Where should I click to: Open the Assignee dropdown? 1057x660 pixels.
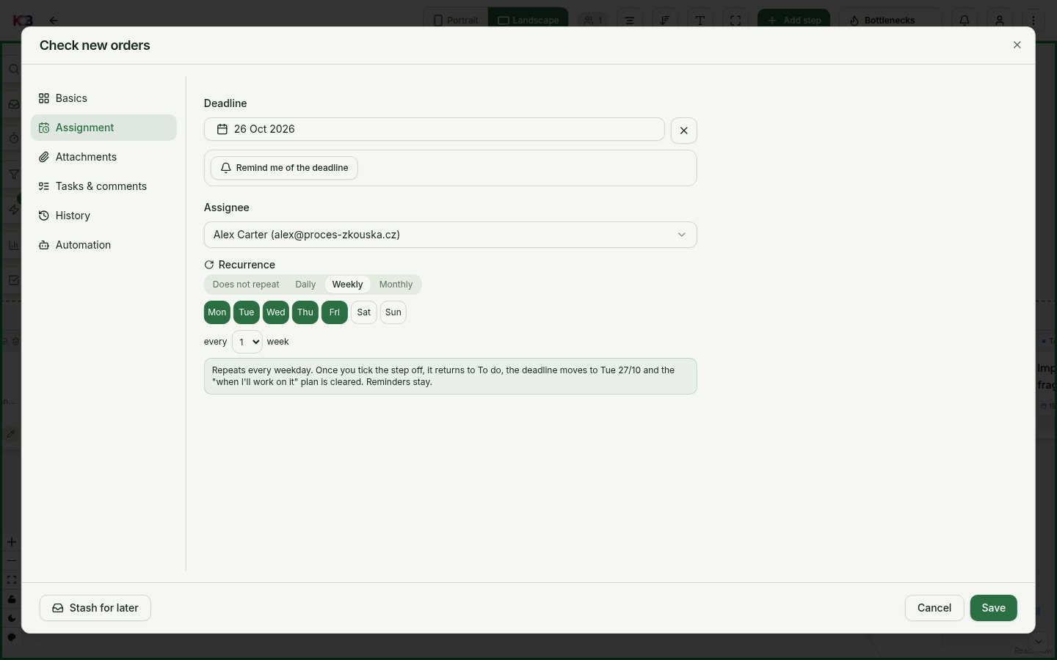[450, 235]
